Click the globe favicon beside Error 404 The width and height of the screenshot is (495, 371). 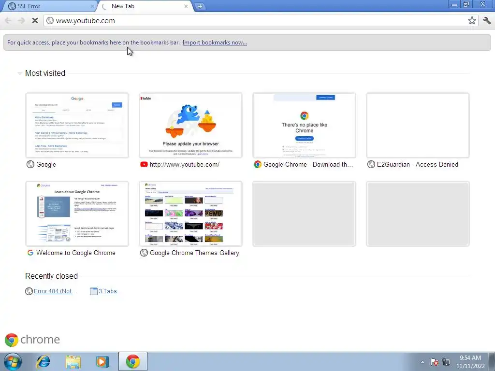[29, 291]
